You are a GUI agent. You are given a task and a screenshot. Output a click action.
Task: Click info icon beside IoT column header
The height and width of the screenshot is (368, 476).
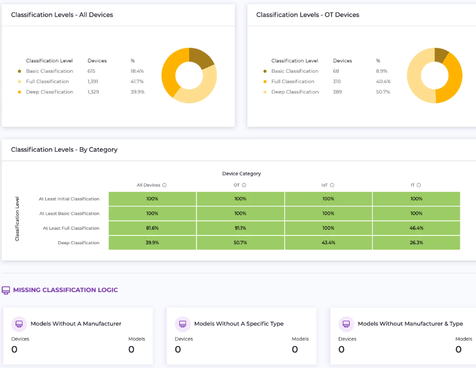(x=332, y=185)
